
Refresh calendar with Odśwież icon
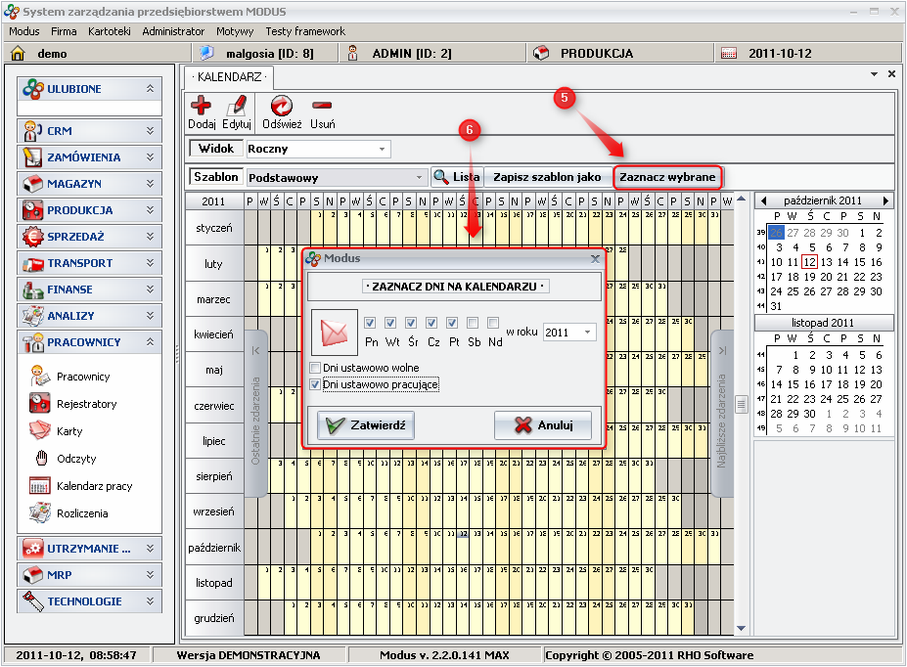point(281,108)
